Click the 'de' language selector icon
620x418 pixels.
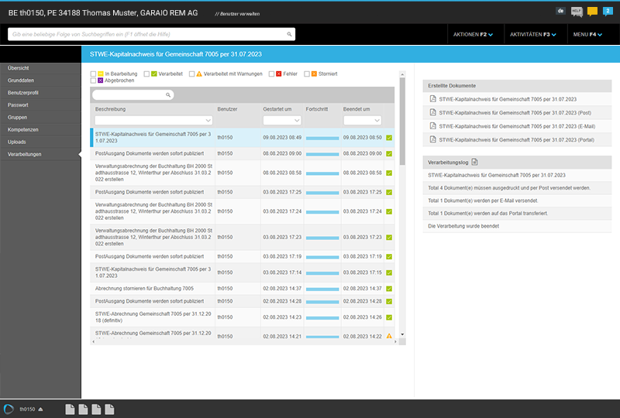(560, 11)
